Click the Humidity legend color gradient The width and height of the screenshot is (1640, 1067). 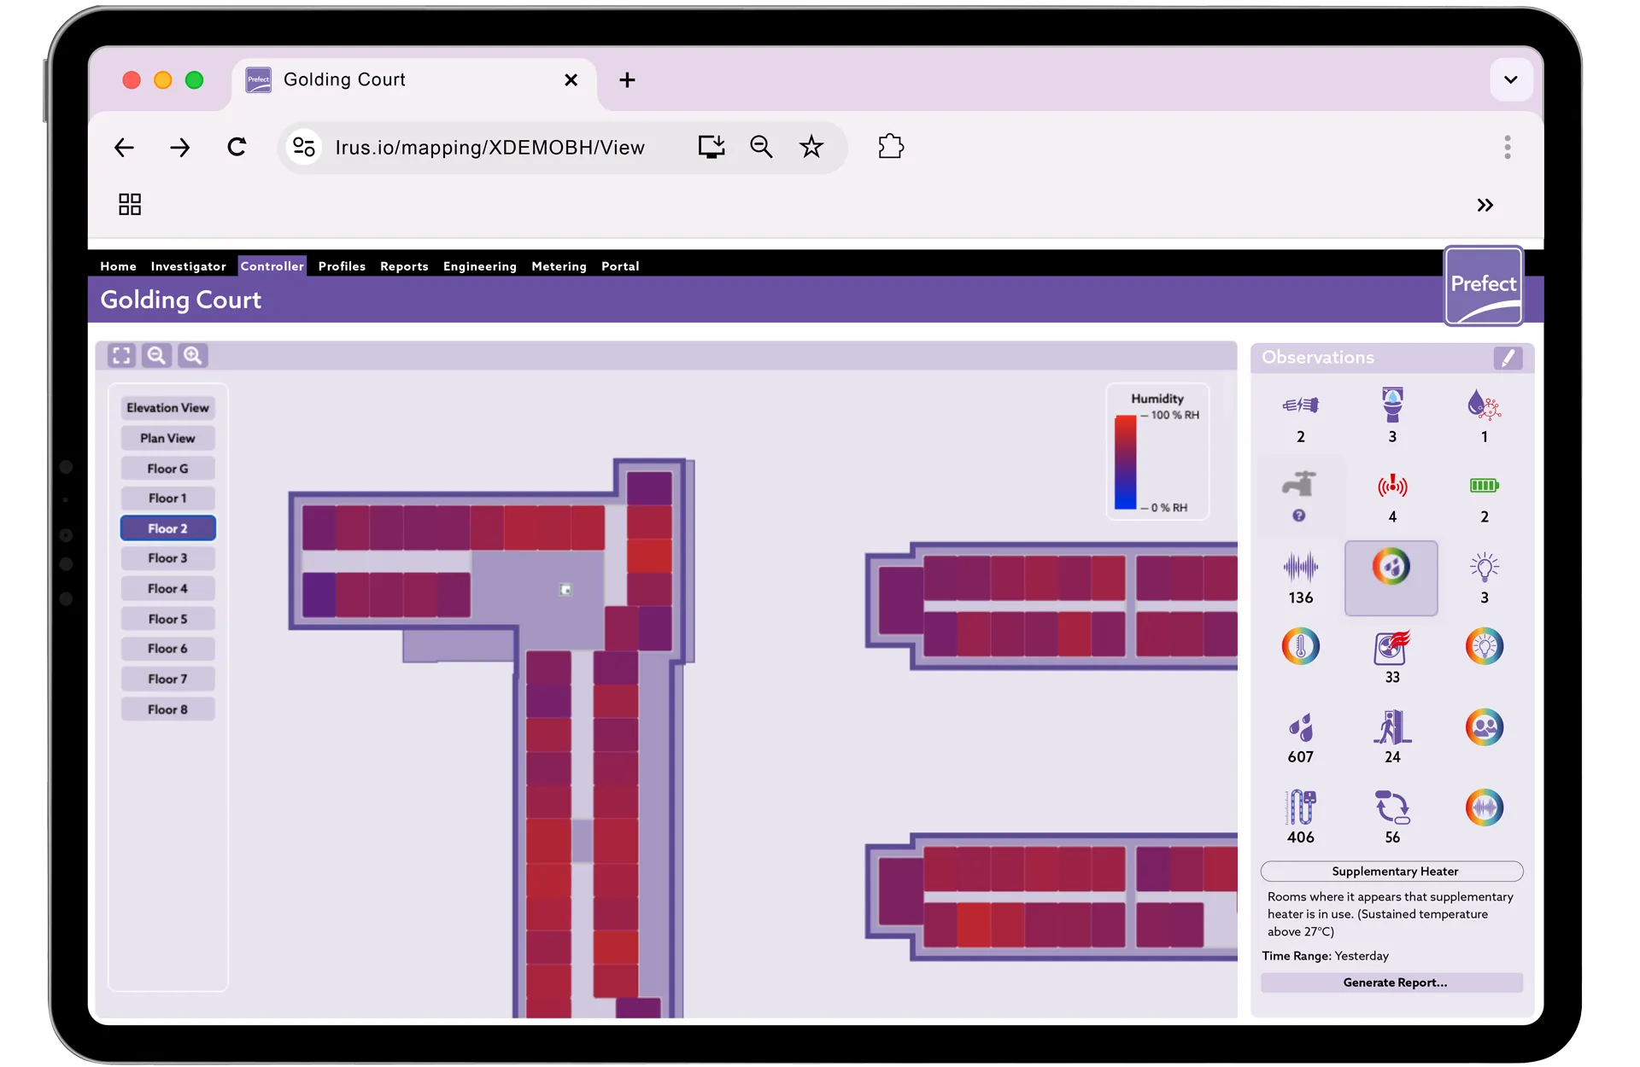coord(1125,462)
